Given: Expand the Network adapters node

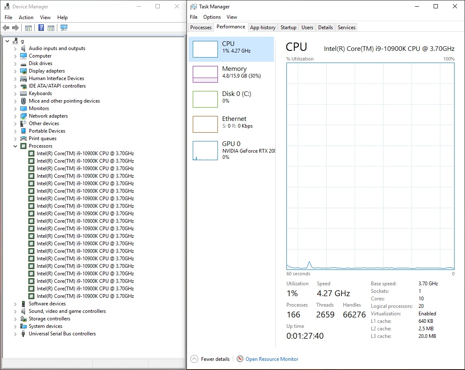Looking at the screenshot, I should coord(15,116).
